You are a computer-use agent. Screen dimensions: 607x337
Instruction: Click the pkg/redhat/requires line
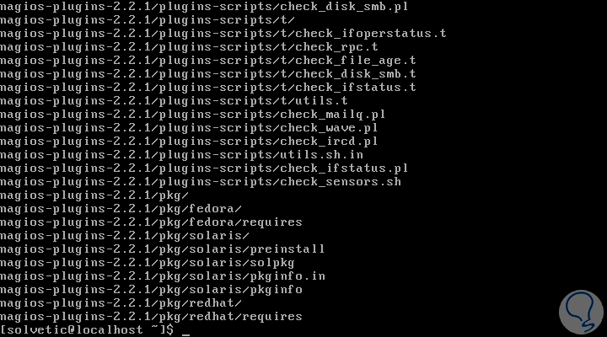tap(150, 316)
